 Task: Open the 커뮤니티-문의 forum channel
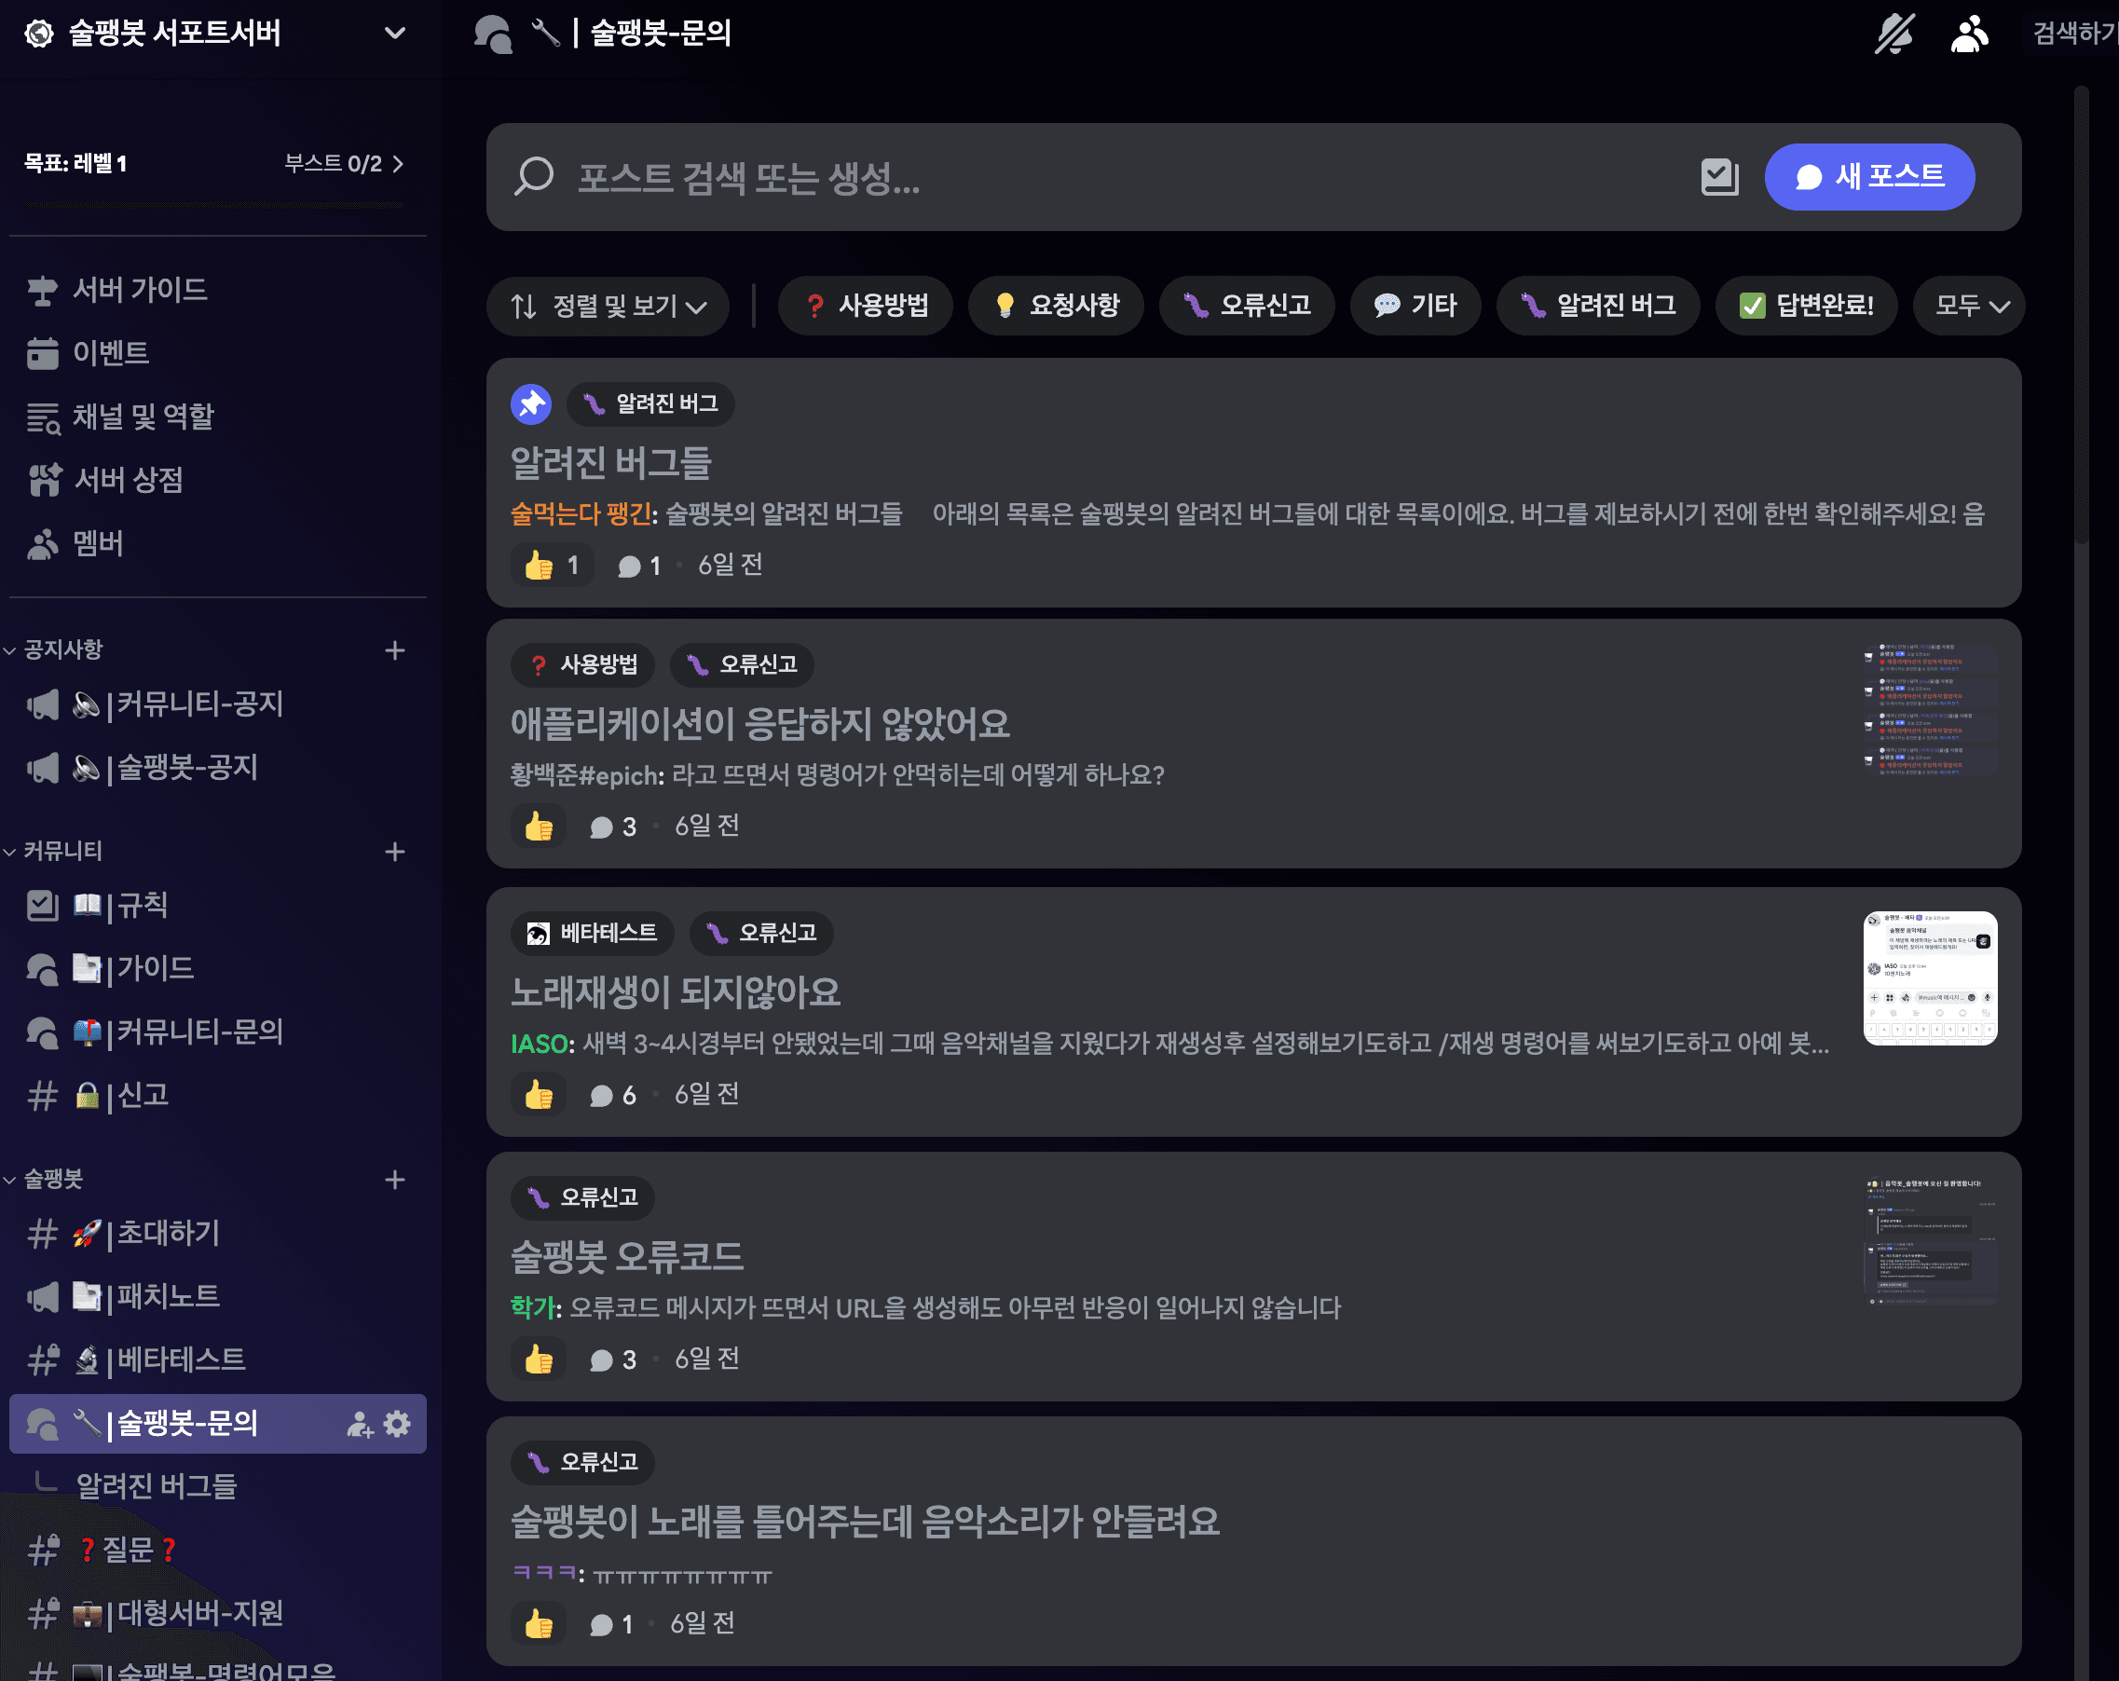coord(216,1032)
